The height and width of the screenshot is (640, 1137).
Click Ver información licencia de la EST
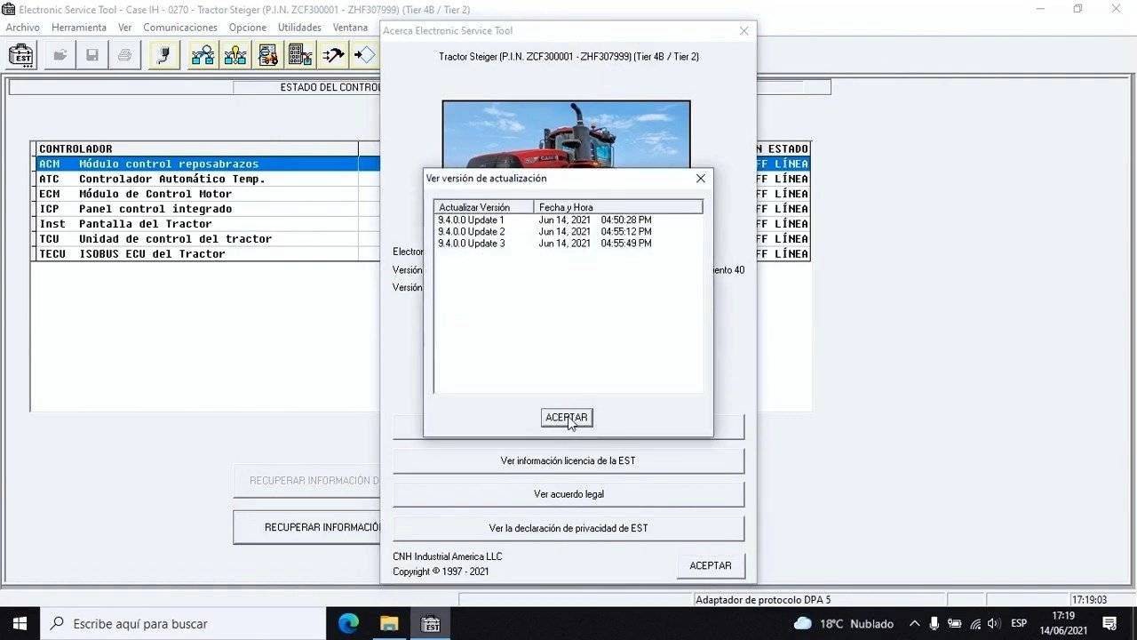click(568, 460)
